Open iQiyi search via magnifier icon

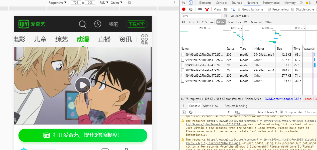coord(82,24)
